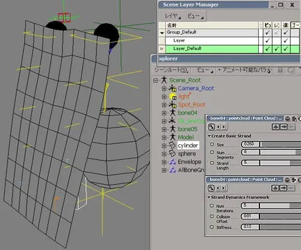Screen dimensions: 301x250
Task: Toggle selectability for Layer row
Action: pyautogui.click(x=285, y=41)
